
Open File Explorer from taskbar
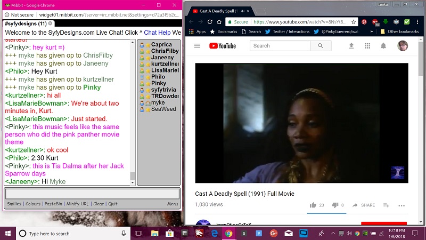coord(154,234)
